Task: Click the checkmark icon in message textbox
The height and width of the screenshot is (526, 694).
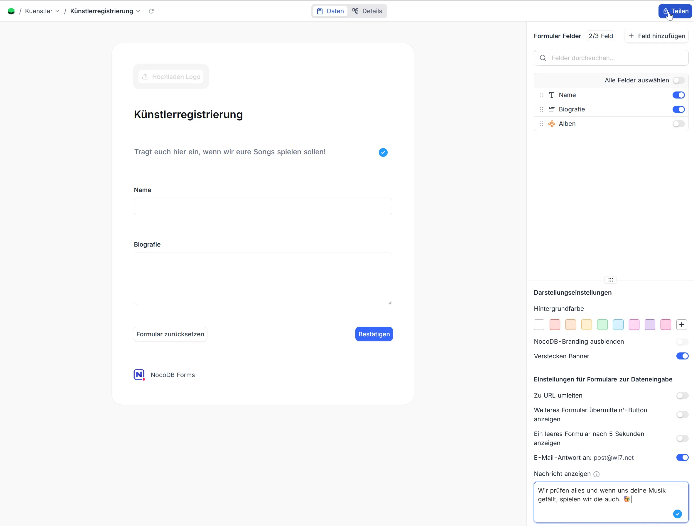Action: (x=677, y=514)
